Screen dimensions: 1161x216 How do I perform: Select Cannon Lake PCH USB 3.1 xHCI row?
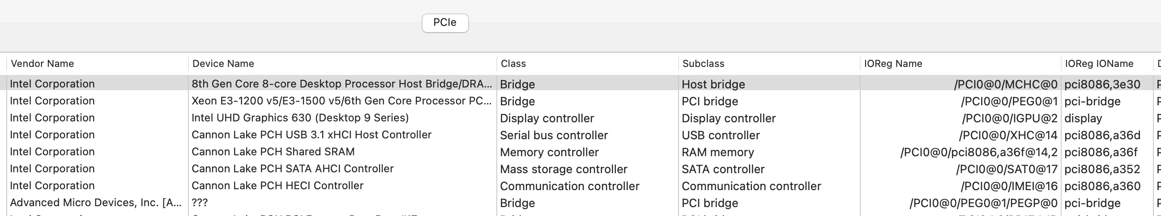(x=311, y=135)
